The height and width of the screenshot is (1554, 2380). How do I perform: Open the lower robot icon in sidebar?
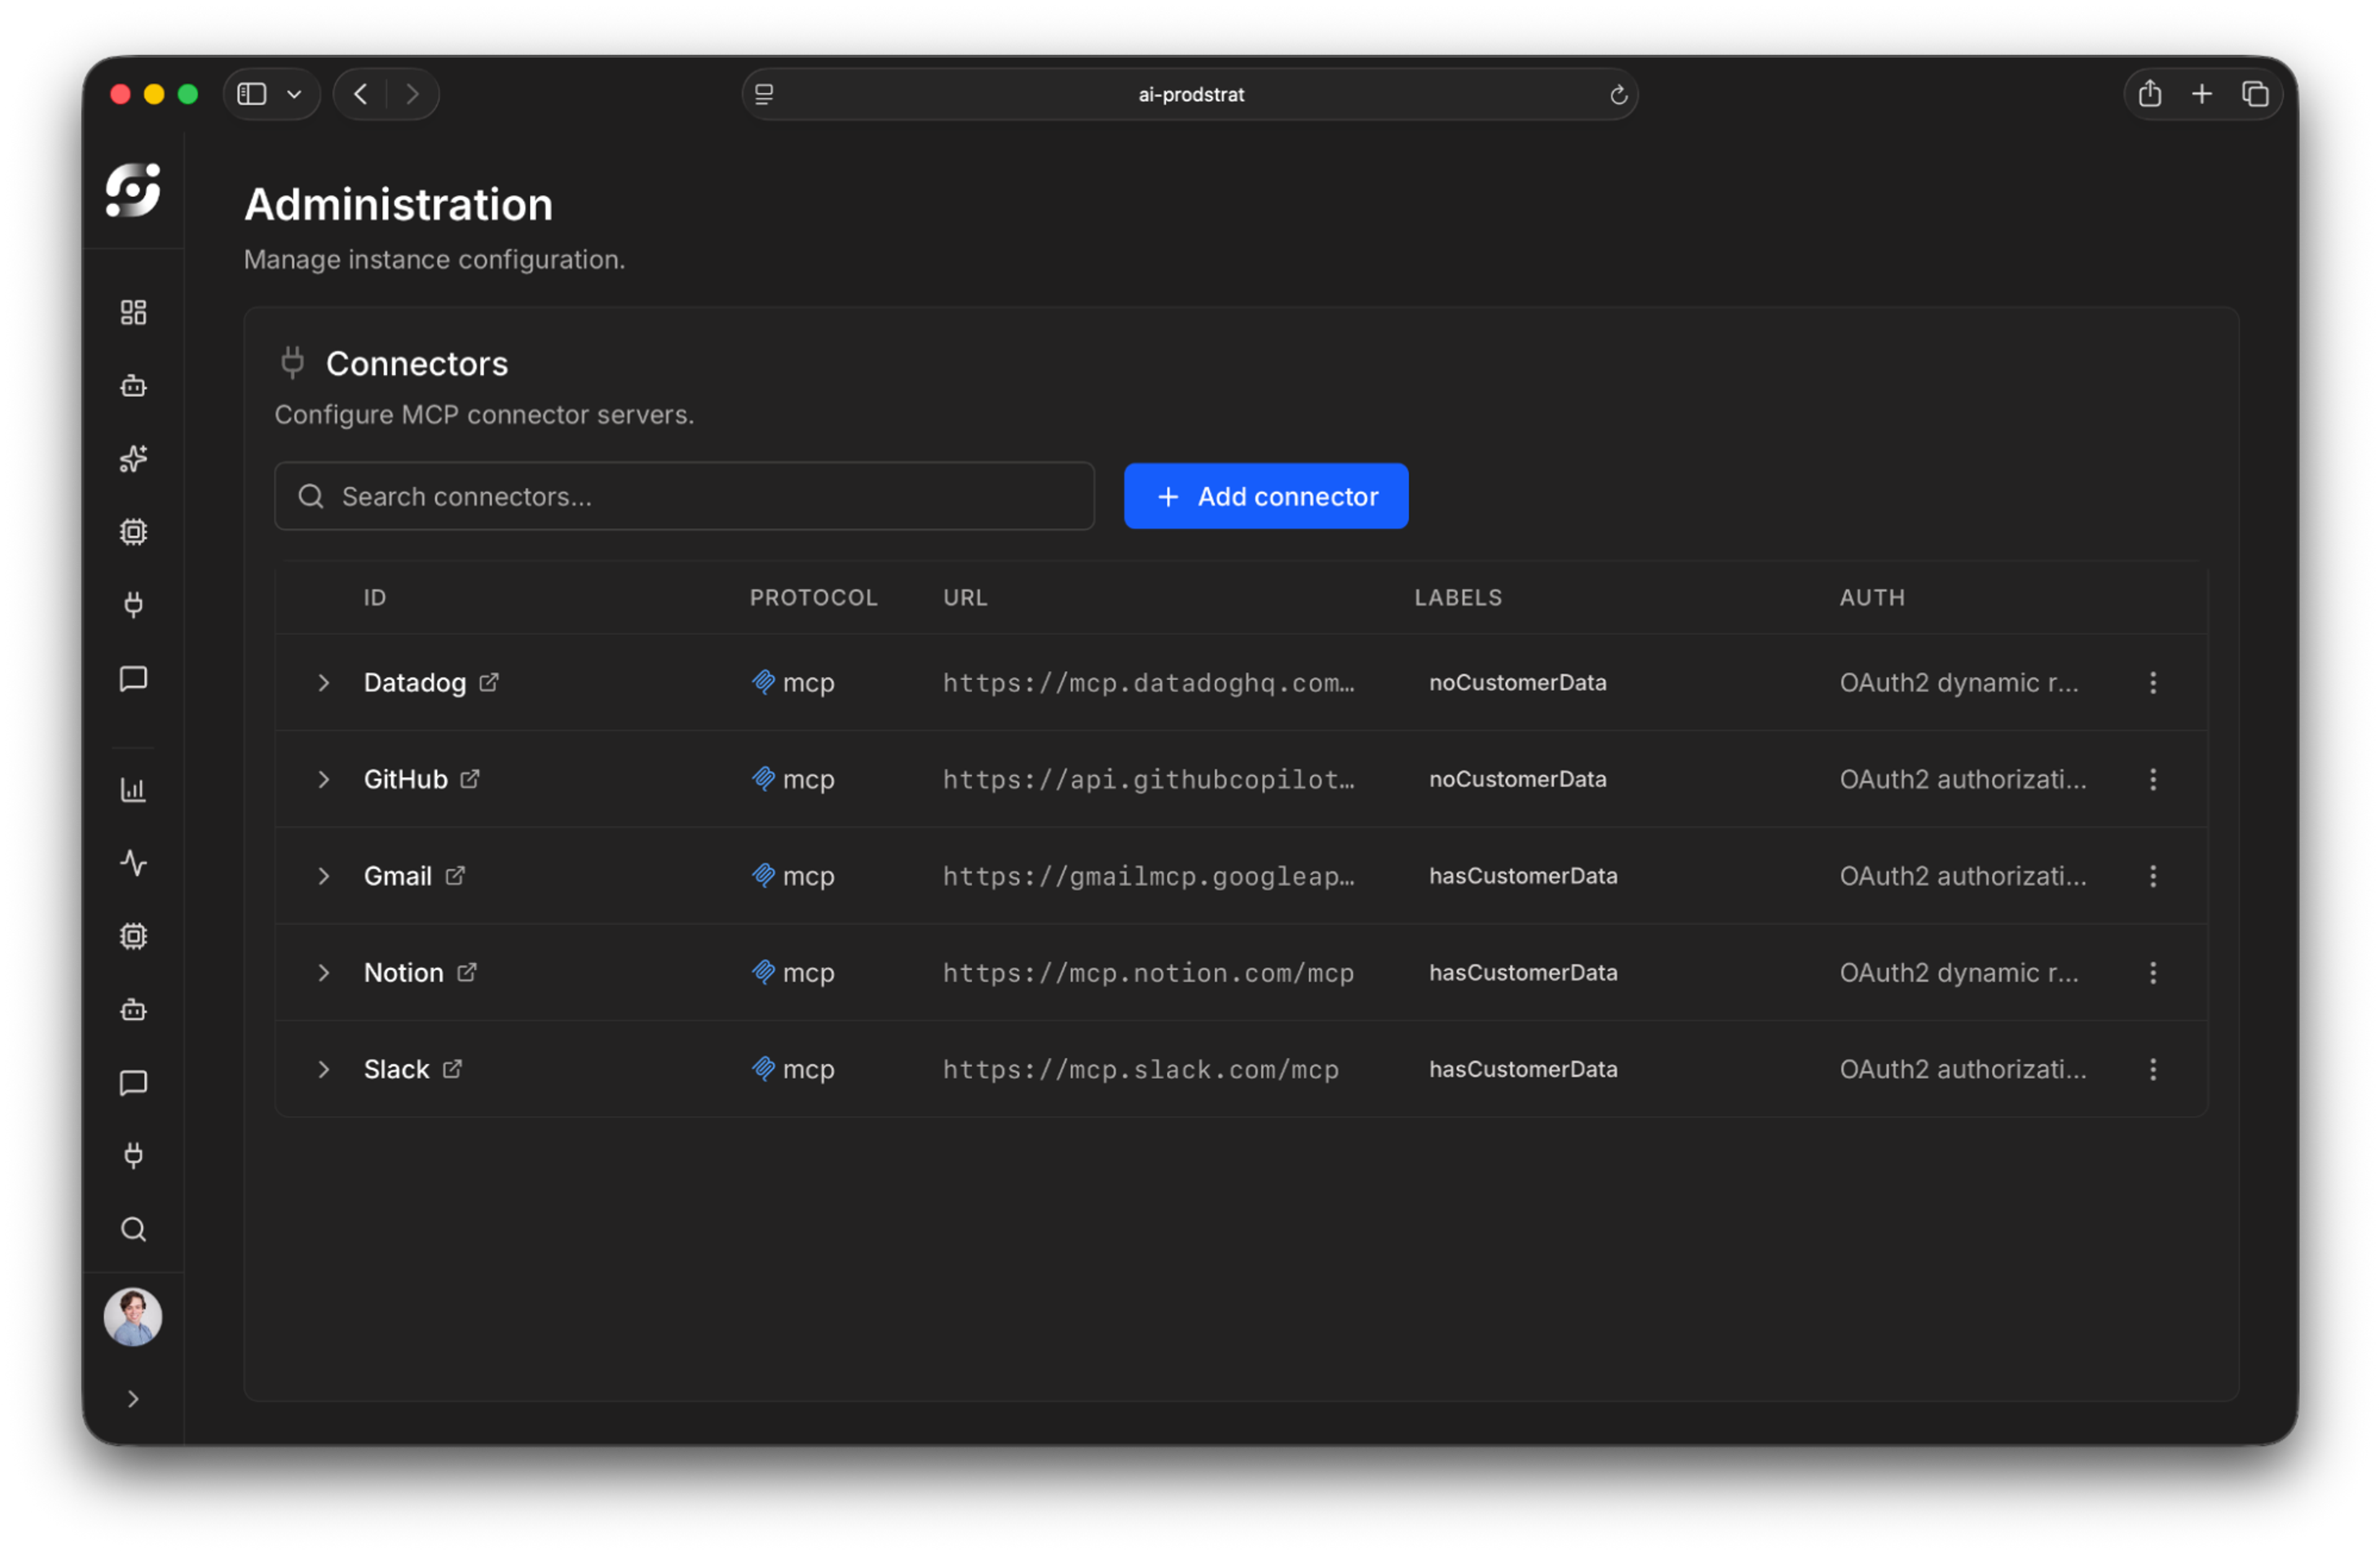[133, 1010]
